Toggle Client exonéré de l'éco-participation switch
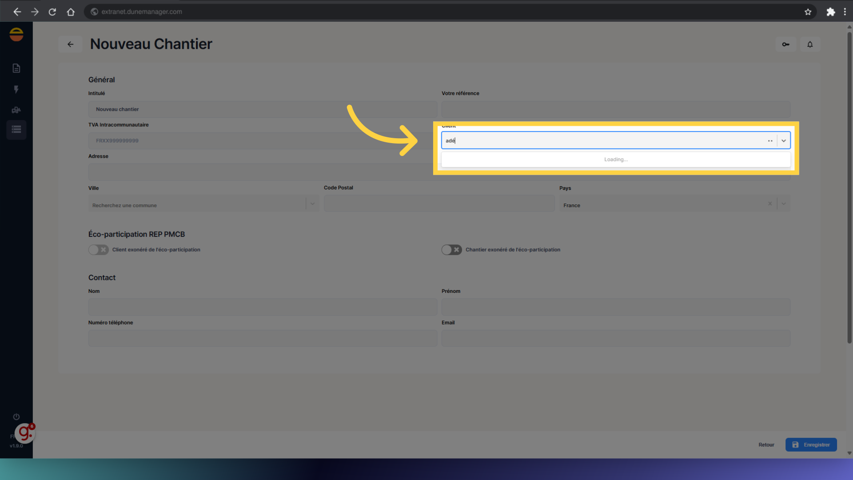This screenshot has width=853, height=480. pos(98,250)
